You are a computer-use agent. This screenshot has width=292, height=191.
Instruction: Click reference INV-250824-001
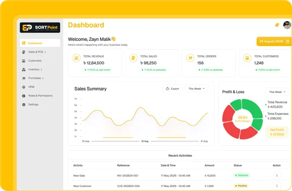127,176
